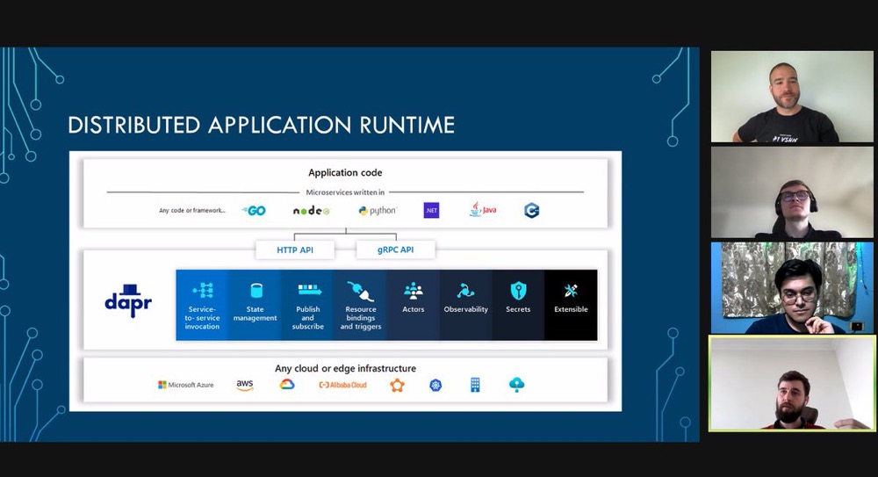Select the Extensible tile
Viewport: 878px width, 477px height.
coord(571,305)
